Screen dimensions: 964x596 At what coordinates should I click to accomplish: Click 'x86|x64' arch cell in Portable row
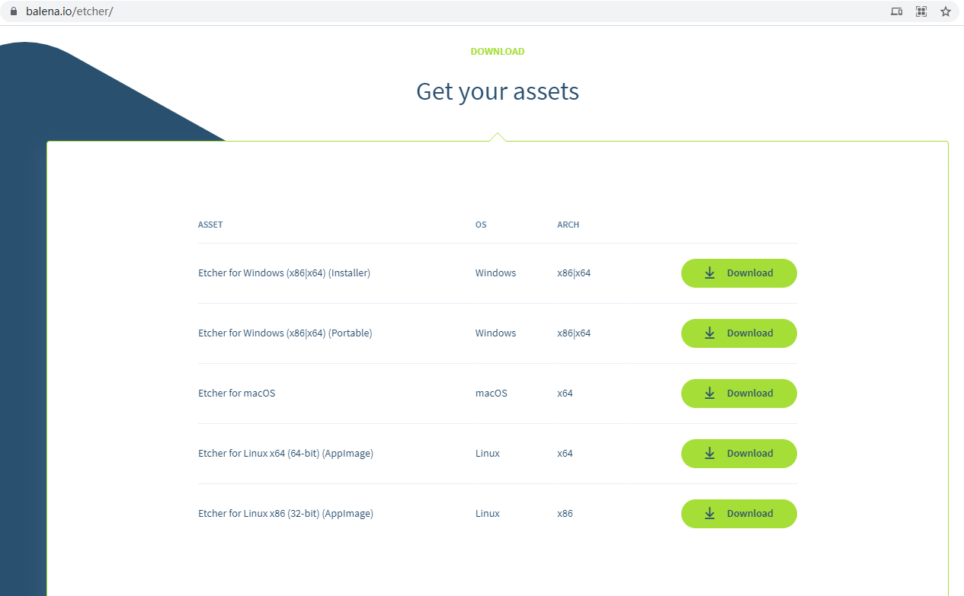click(x=574, y=333)
